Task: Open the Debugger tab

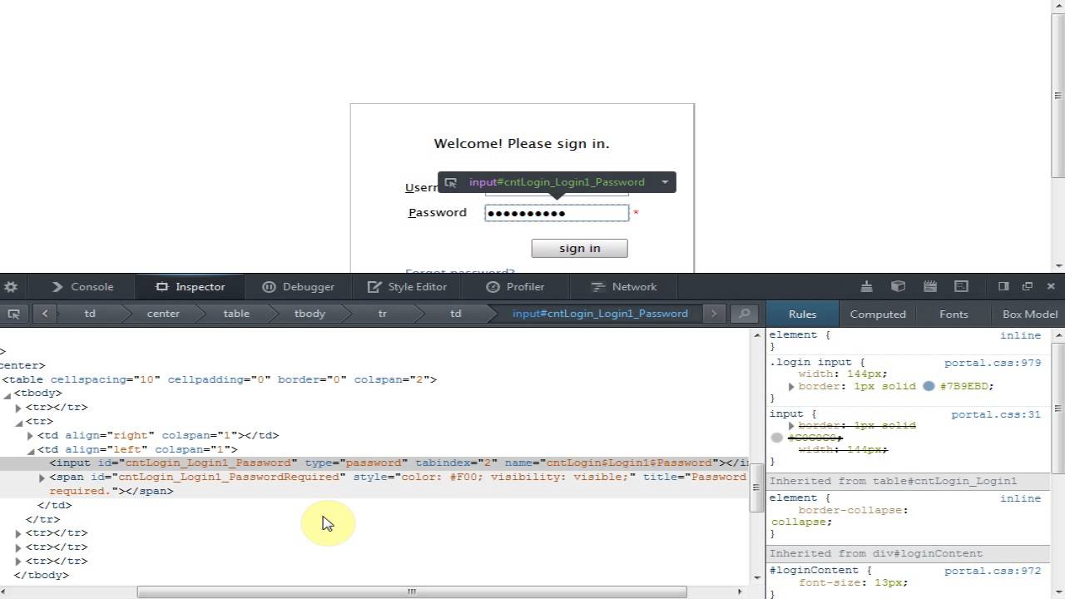Action: pos(298,286)
